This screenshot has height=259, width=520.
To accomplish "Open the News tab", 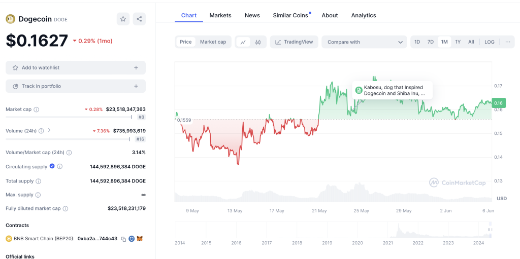I will [252, 15].
